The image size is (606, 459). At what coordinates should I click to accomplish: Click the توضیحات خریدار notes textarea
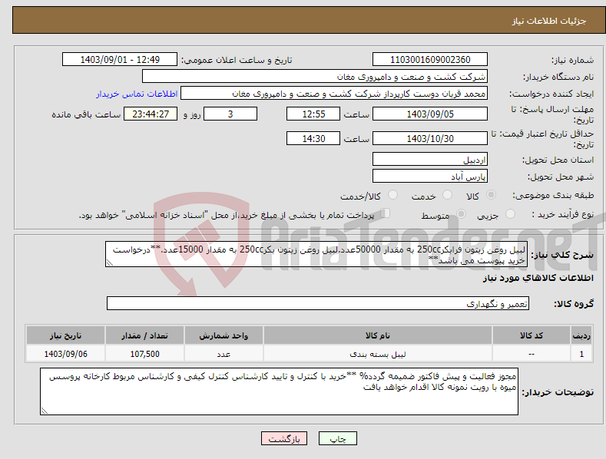pos(279,391)
